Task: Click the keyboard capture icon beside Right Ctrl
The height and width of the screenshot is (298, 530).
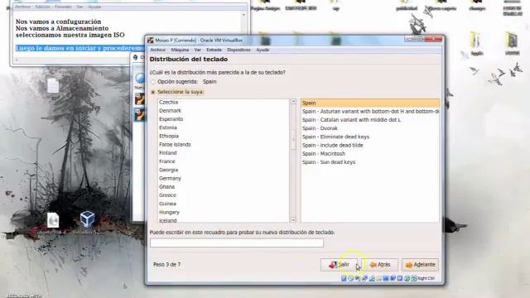Action: pos(414,278)
